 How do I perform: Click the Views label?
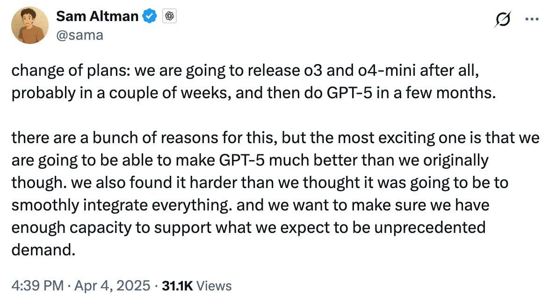[x=214, y=286]
